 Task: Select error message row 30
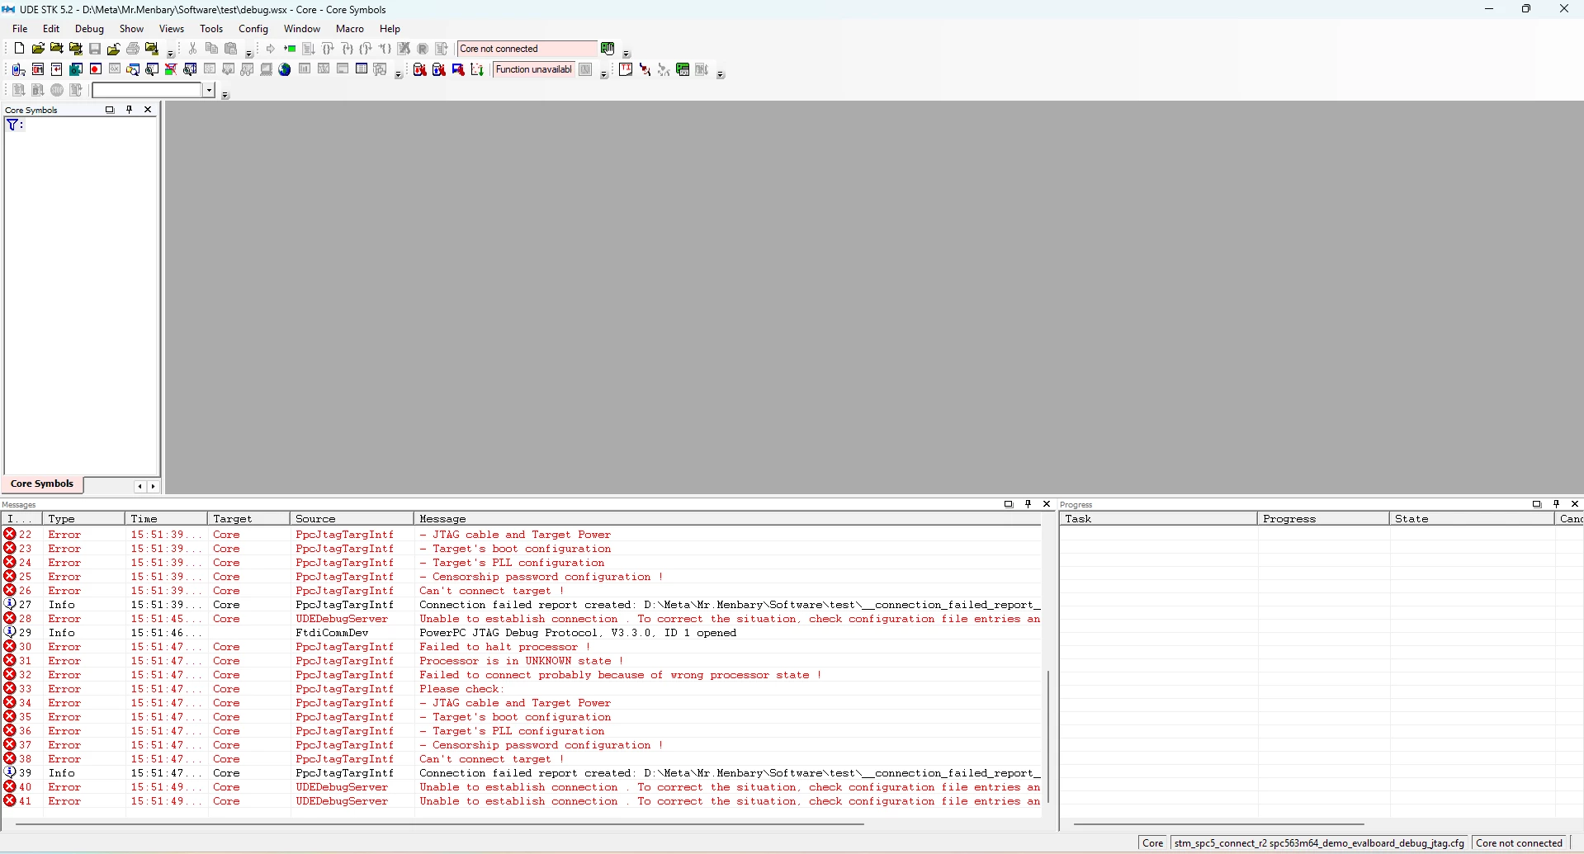(x=522, y=647)
